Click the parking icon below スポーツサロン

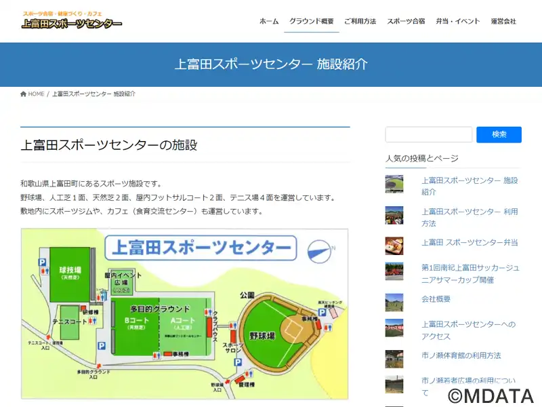point(238,362)
